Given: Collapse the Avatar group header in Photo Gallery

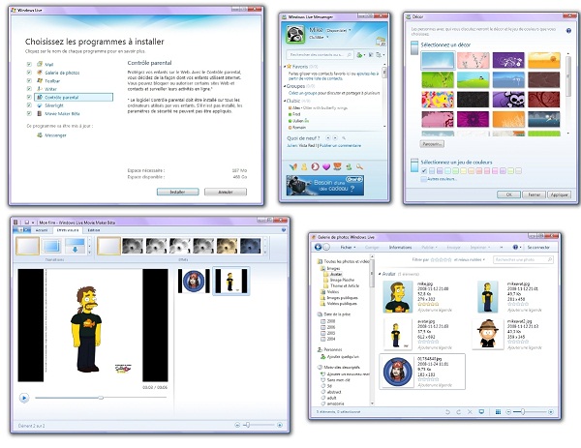Looking at the screenshot, I should pyautogui.click(x=380, y=274).
